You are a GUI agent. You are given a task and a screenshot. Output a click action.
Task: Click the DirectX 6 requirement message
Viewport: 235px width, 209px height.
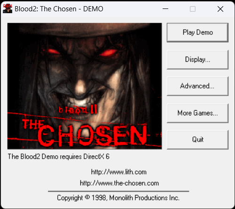[59, 157]
